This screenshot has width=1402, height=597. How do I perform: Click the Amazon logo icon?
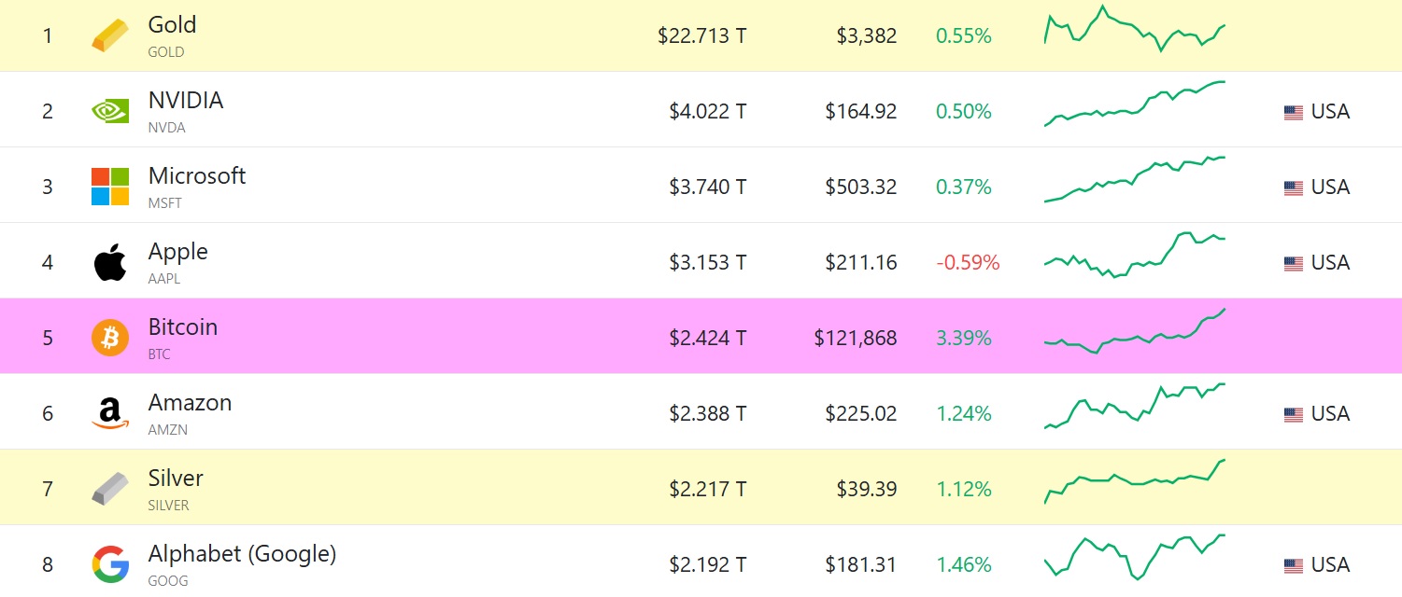(110, 413)
